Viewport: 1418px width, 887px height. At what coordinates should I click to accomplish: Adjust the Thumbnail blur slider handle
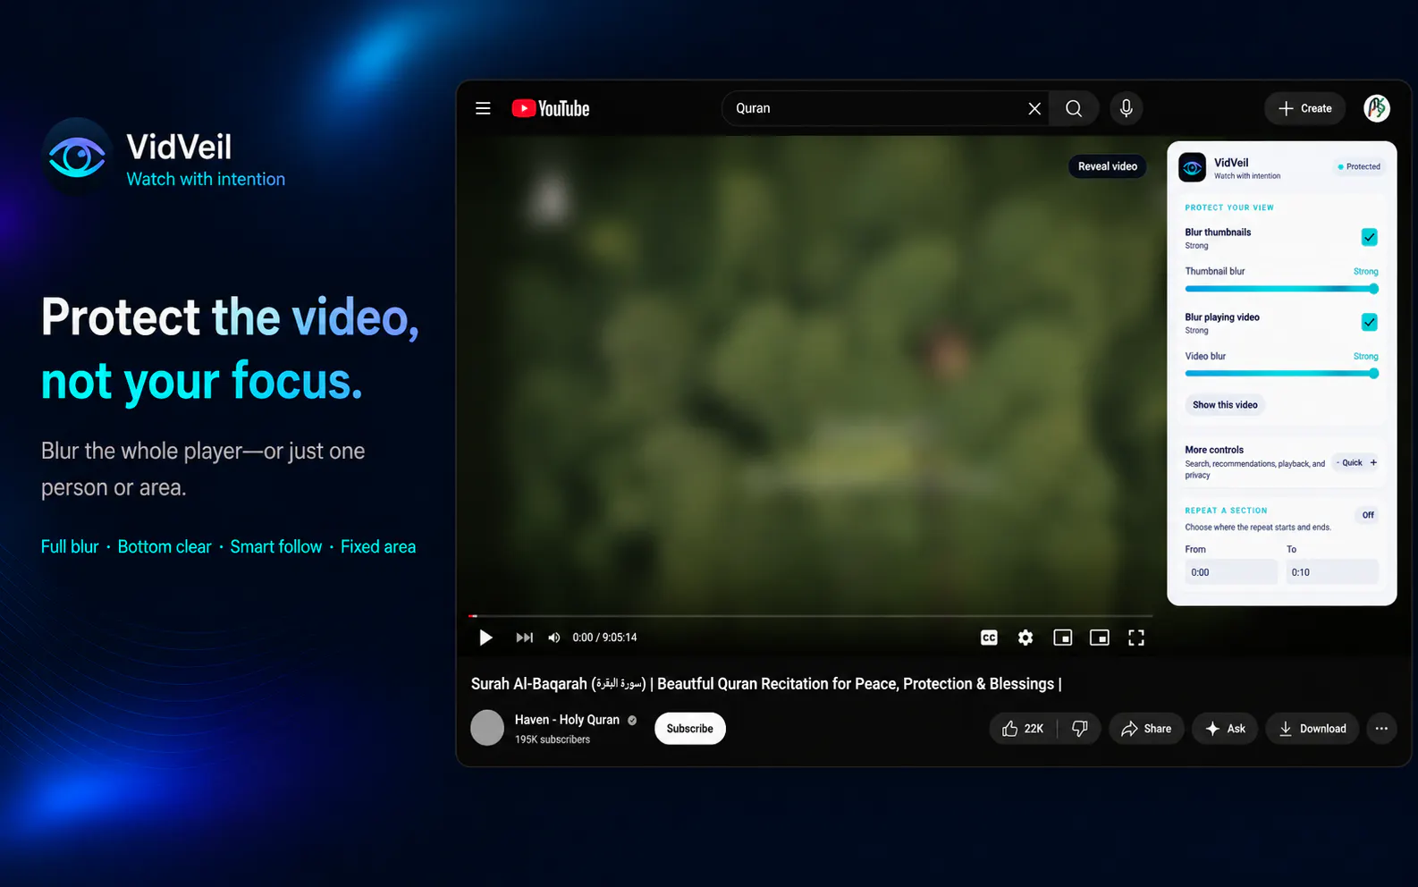click(1373, 289)
